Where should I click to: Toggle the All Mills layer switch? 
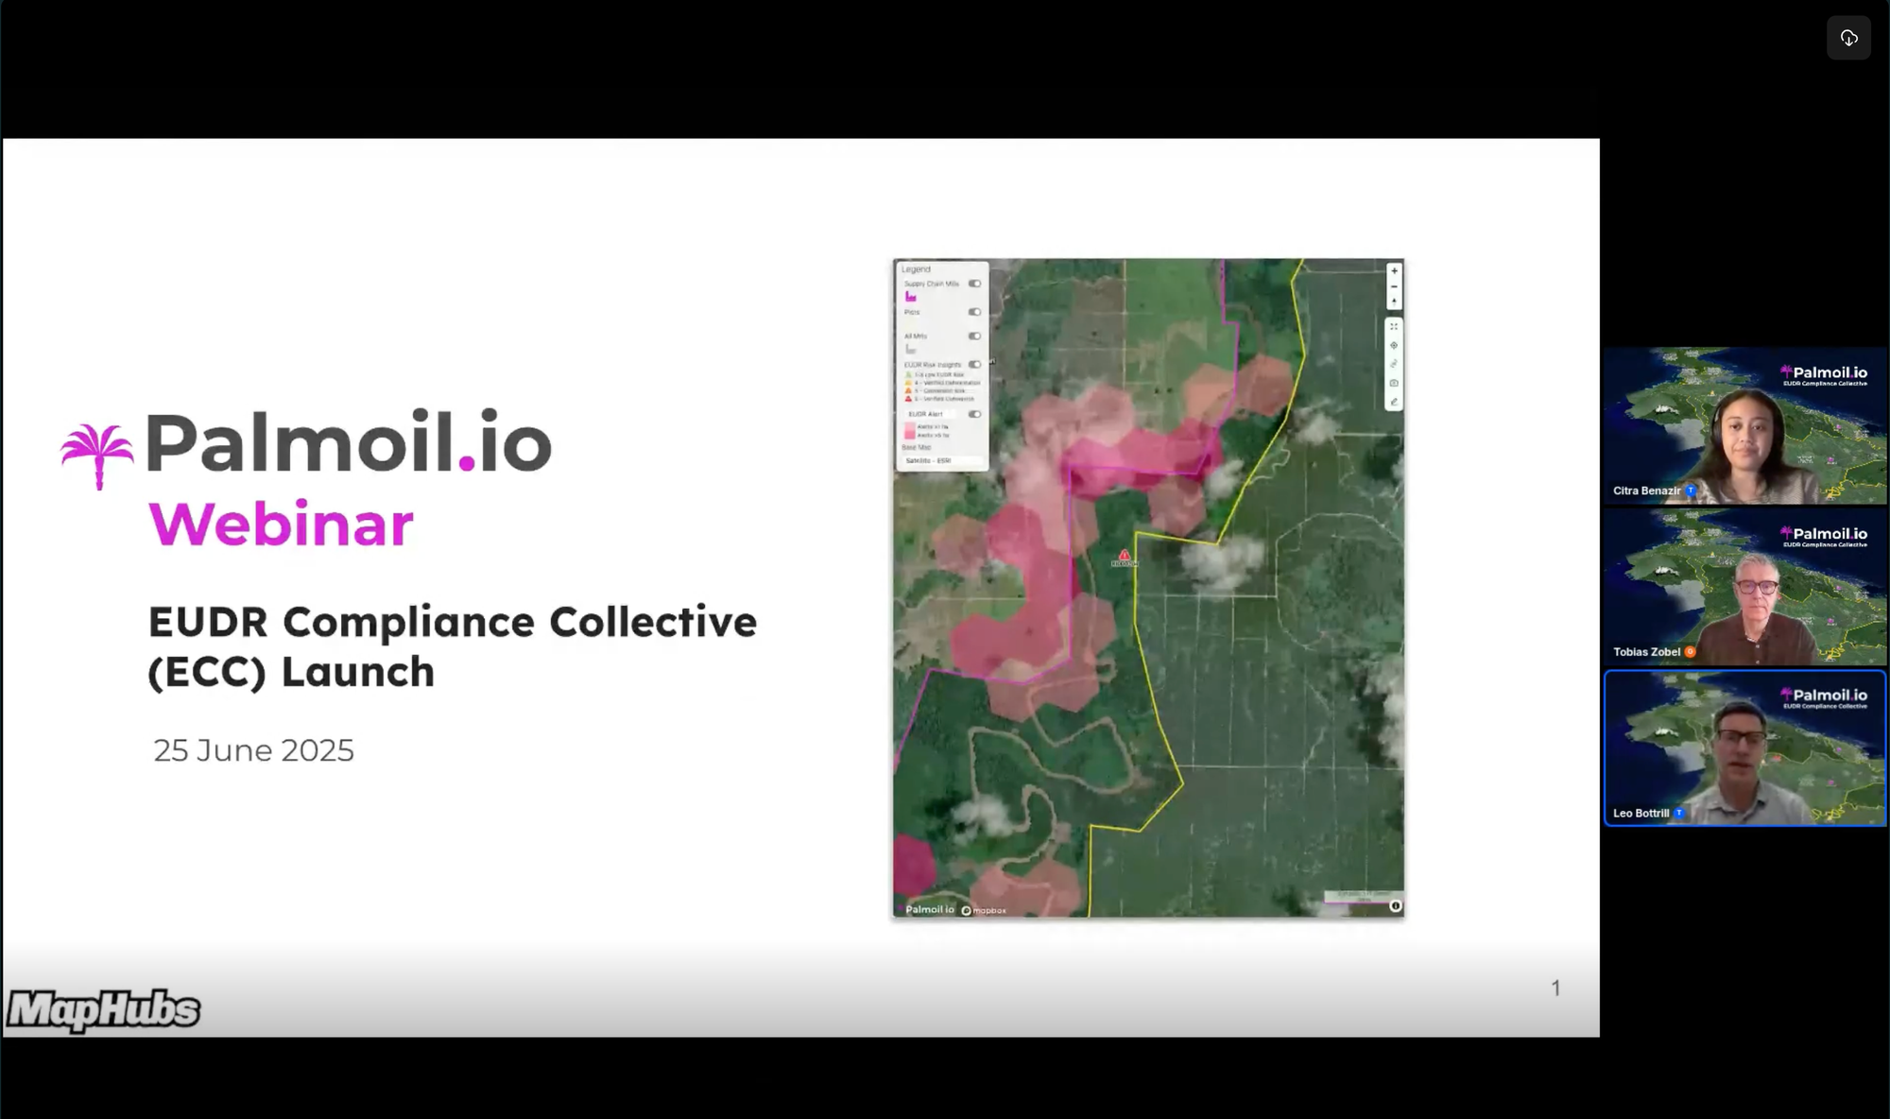pos(974,336)
